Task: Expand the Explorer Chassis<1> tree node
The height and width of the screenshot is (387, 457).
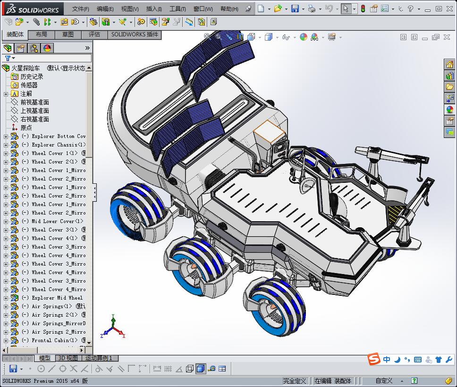Action: 6,145
